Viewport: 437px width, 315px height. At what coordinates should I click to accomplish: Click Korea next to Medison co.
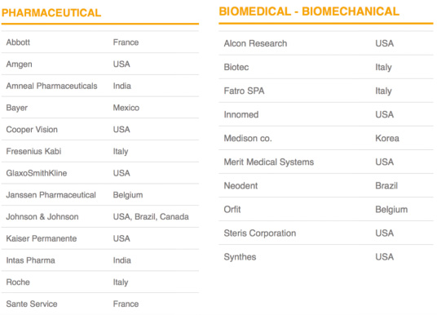point(387,138)
